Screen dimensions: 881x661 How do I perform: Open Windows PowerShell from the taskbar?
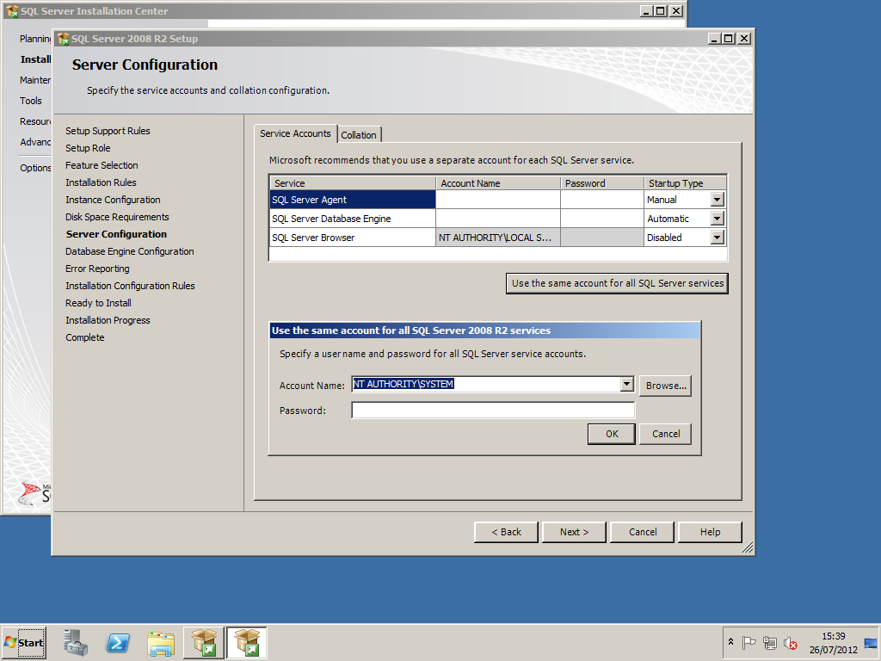118,642
